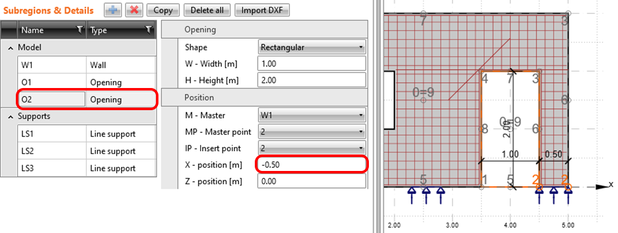Select the LS2 Line support row
The width and height of the screenshot is (618, 233).
tap(86, 151)
